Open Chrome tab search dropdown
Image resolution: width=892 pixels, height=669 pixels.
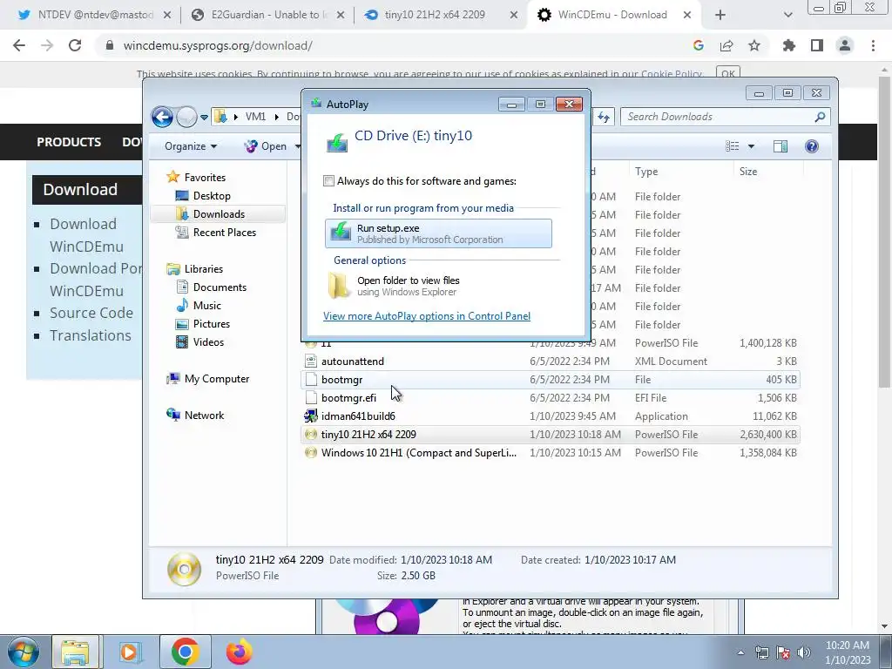[787, 16]
